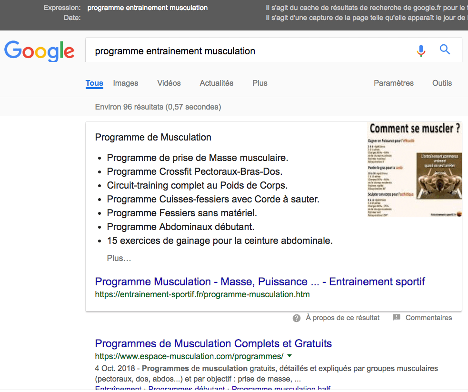The height and width of the screenshot is (392, 468).
Task: Open the Vidéos tab
Action: click(169, 83)
